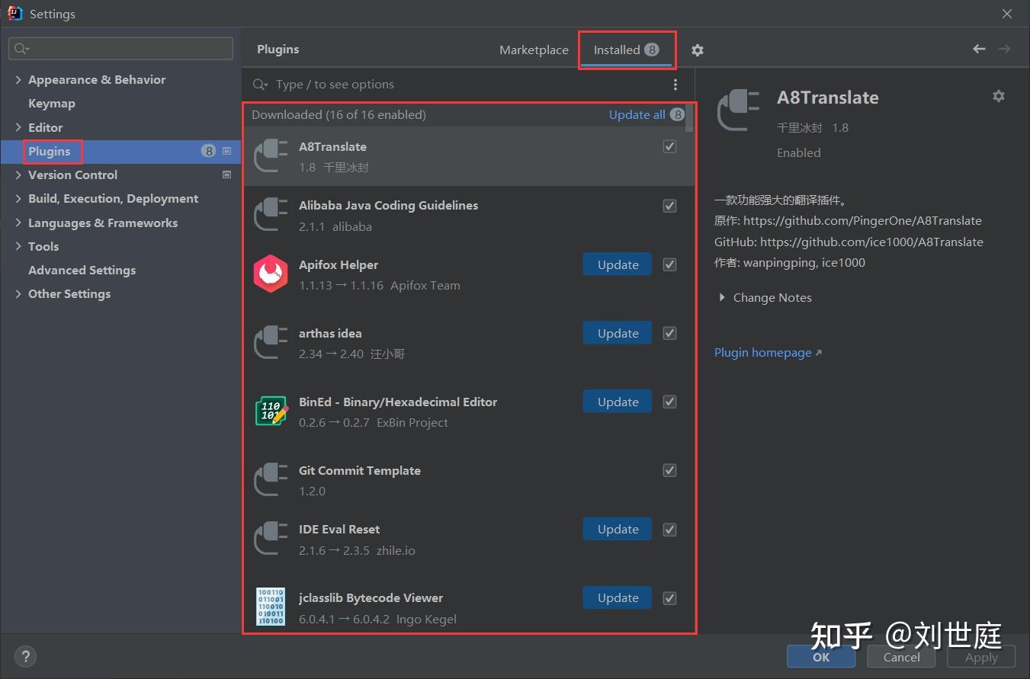The image size is (1030, 679).
Task: Click the Alibaba Java Coding Guidelines plug icon
Action: (x=271, y=215)
